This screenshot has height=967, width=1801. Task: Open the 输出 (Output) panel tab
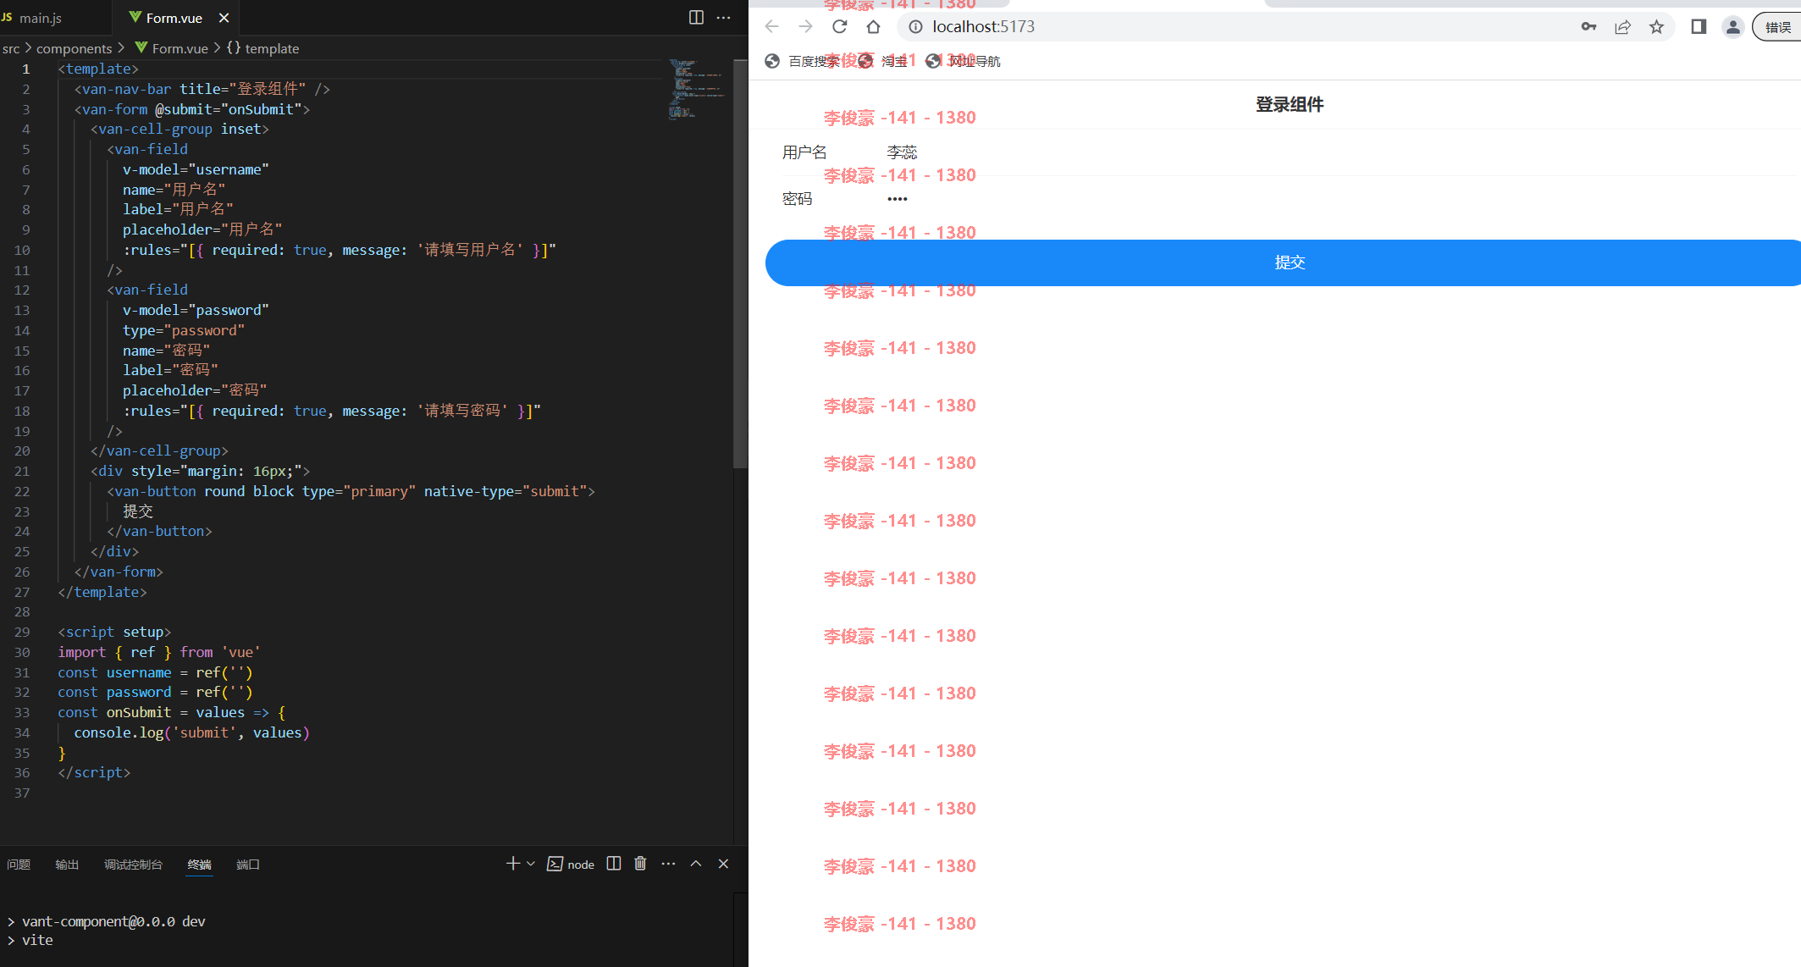coord(67,865)
